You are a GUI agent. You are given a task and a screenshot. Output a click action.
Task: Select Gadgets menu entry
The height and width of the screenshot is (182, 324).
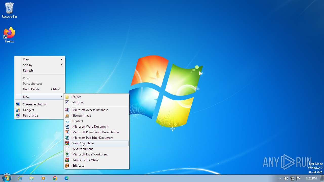coord(39,110)
